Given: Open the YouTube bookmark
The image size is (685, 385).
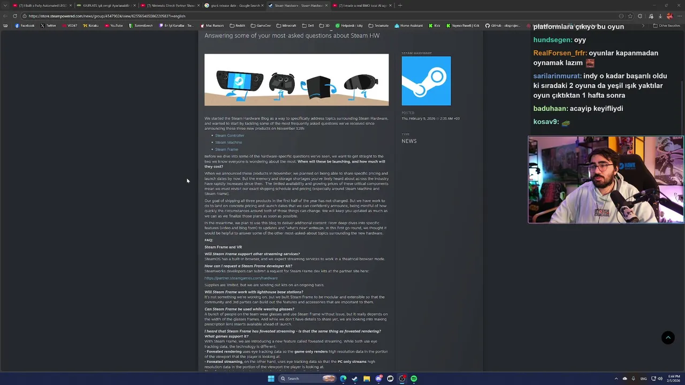Looking at the screenshot, I should pyautogui.click(x=113, y=26).
